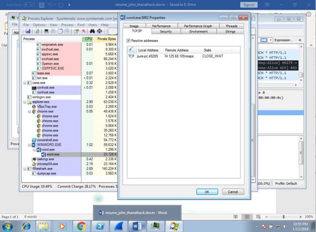Switch to the Performance Graph tab

[x=198, y=26]
